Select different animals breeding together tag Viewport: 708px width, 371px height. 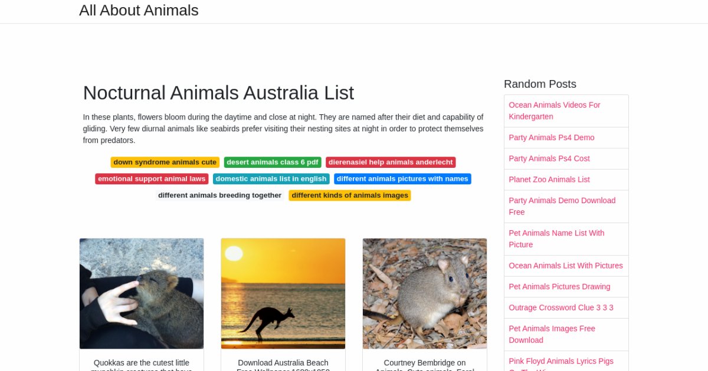click(219, 196)
